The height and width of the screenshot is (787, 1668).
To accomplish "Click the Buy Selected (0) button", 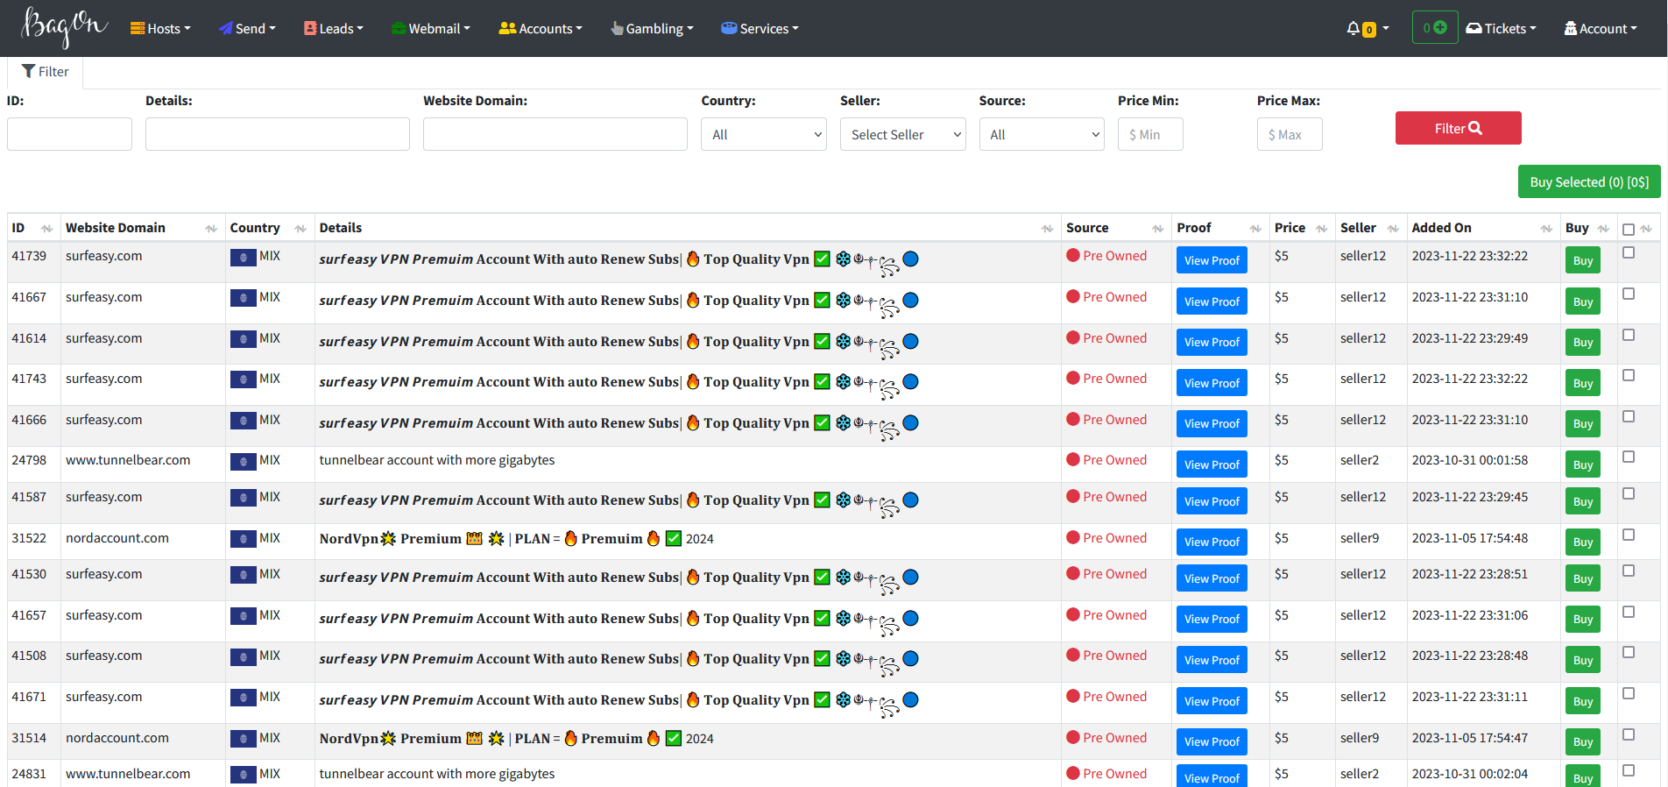I will pyautogui.click(x=1589, y=181).
